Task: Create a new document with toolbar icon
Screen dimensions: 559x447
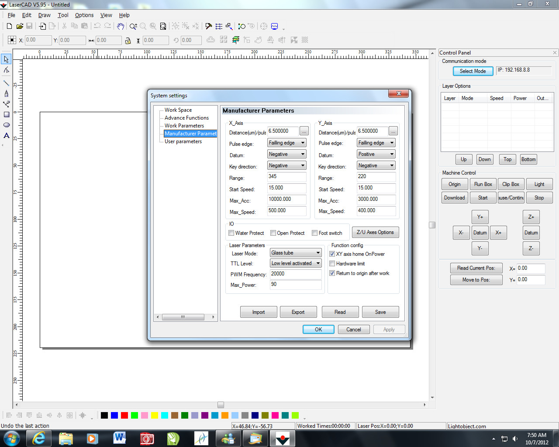Action: 9,26
